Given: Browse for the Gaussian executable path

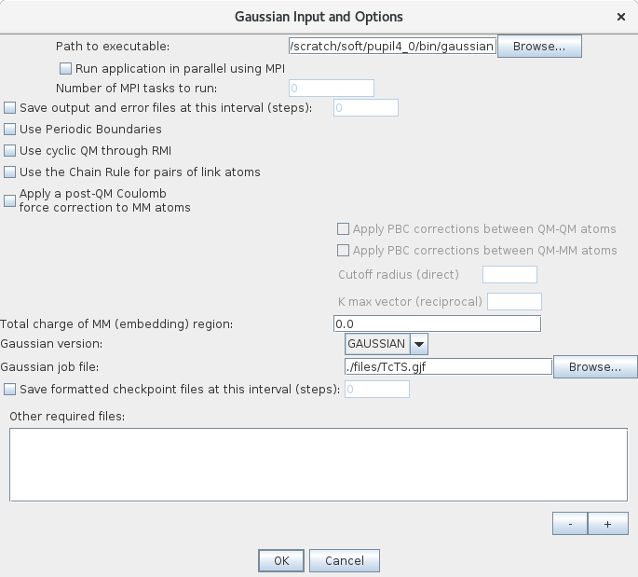Looking at the screenshot, I should [x=539, y=46].
